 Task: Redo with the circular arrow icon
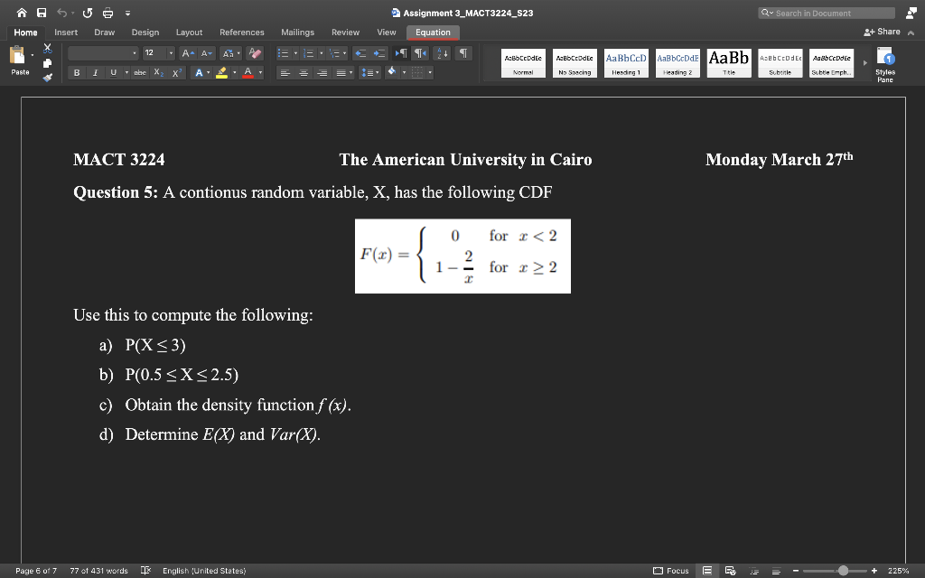tap(88, 13)
